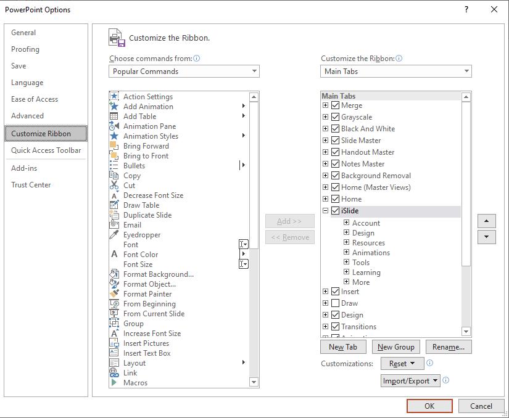Open the Trust Center category
The height and width of the screenshot is (418, 509).
[x=31, y=185]
